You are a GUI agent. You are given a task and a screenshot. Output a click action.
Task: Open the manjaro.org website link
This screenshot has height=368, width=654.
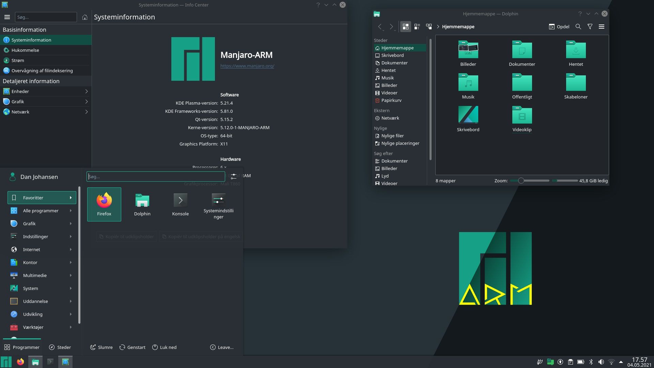247,66
